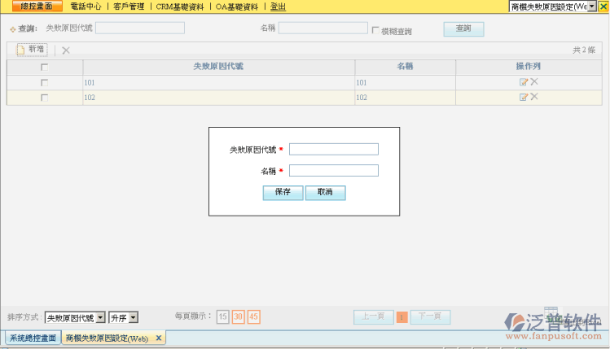Image resolution: width=610 pixels, height=349 pixels.
Task: Open the 客戶管理 menu
Action: tap(129, 6)
